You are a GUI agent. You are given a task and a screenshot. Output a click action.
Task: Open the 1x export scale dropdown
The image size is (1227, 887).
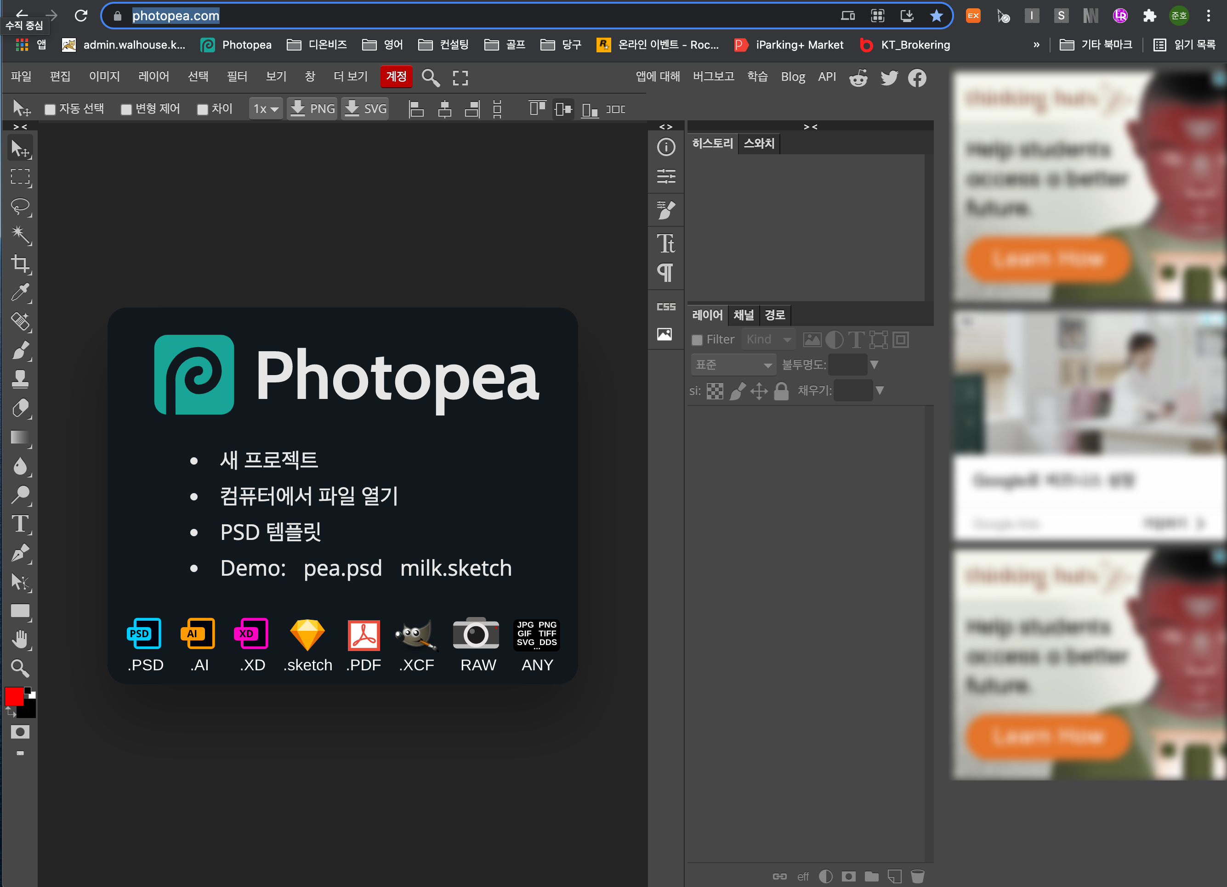pos(266,109)
